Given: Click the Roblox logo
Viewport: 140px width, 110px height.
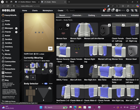Looking at the screenshot, I should click(9, 10).
